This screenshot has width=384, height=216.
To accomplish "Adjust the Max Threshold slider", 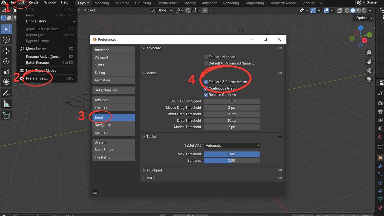I will (x=232, y=154).
